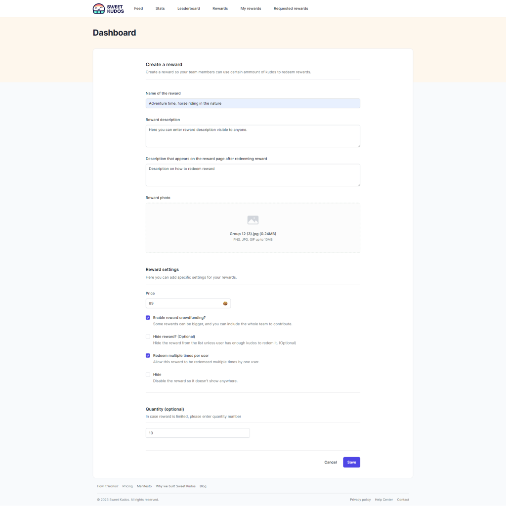
Task: Tick the Hide checkbox
Action: 148,375
